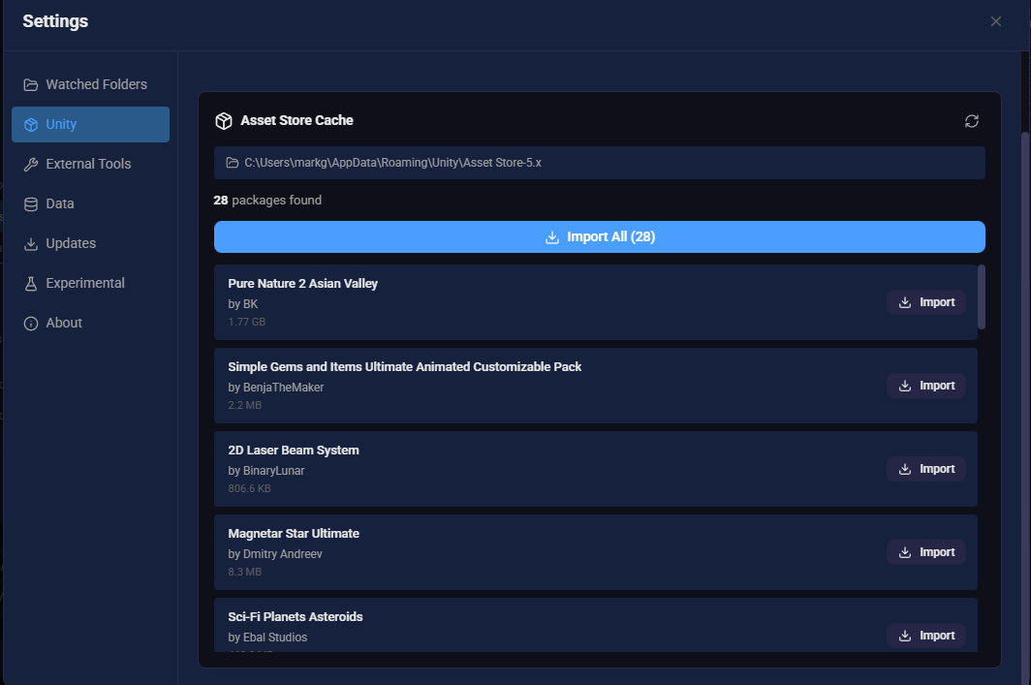
Task: Click the download icon on Magnetar Star's Import button
Action: pos(907,551)
